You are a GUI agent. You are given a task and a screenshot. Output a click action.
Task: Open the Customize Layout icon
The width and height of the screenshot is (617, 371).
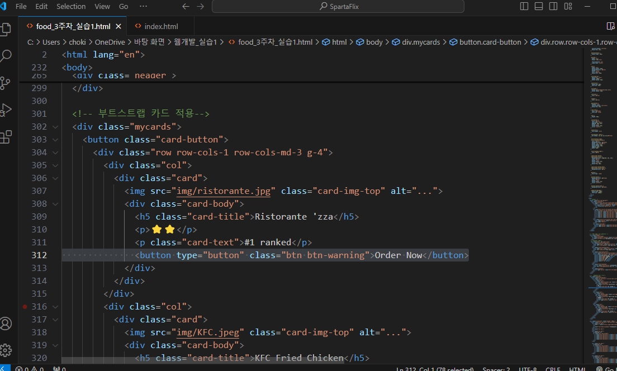568,6
